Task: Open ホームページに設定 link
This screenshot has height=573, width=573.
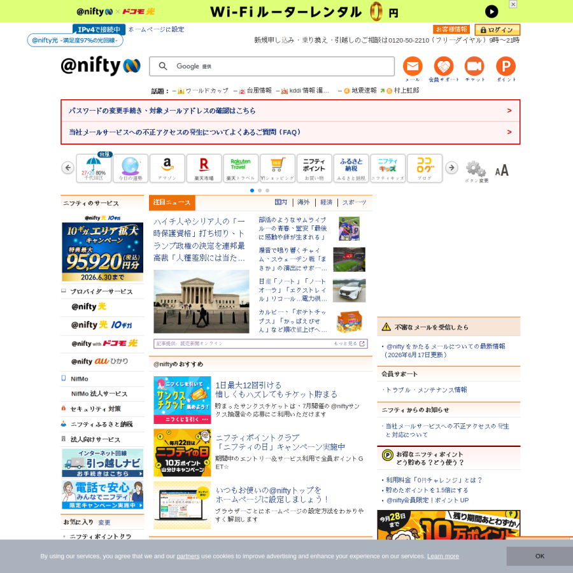Action: pyautogui.click(x=156, y=29)
